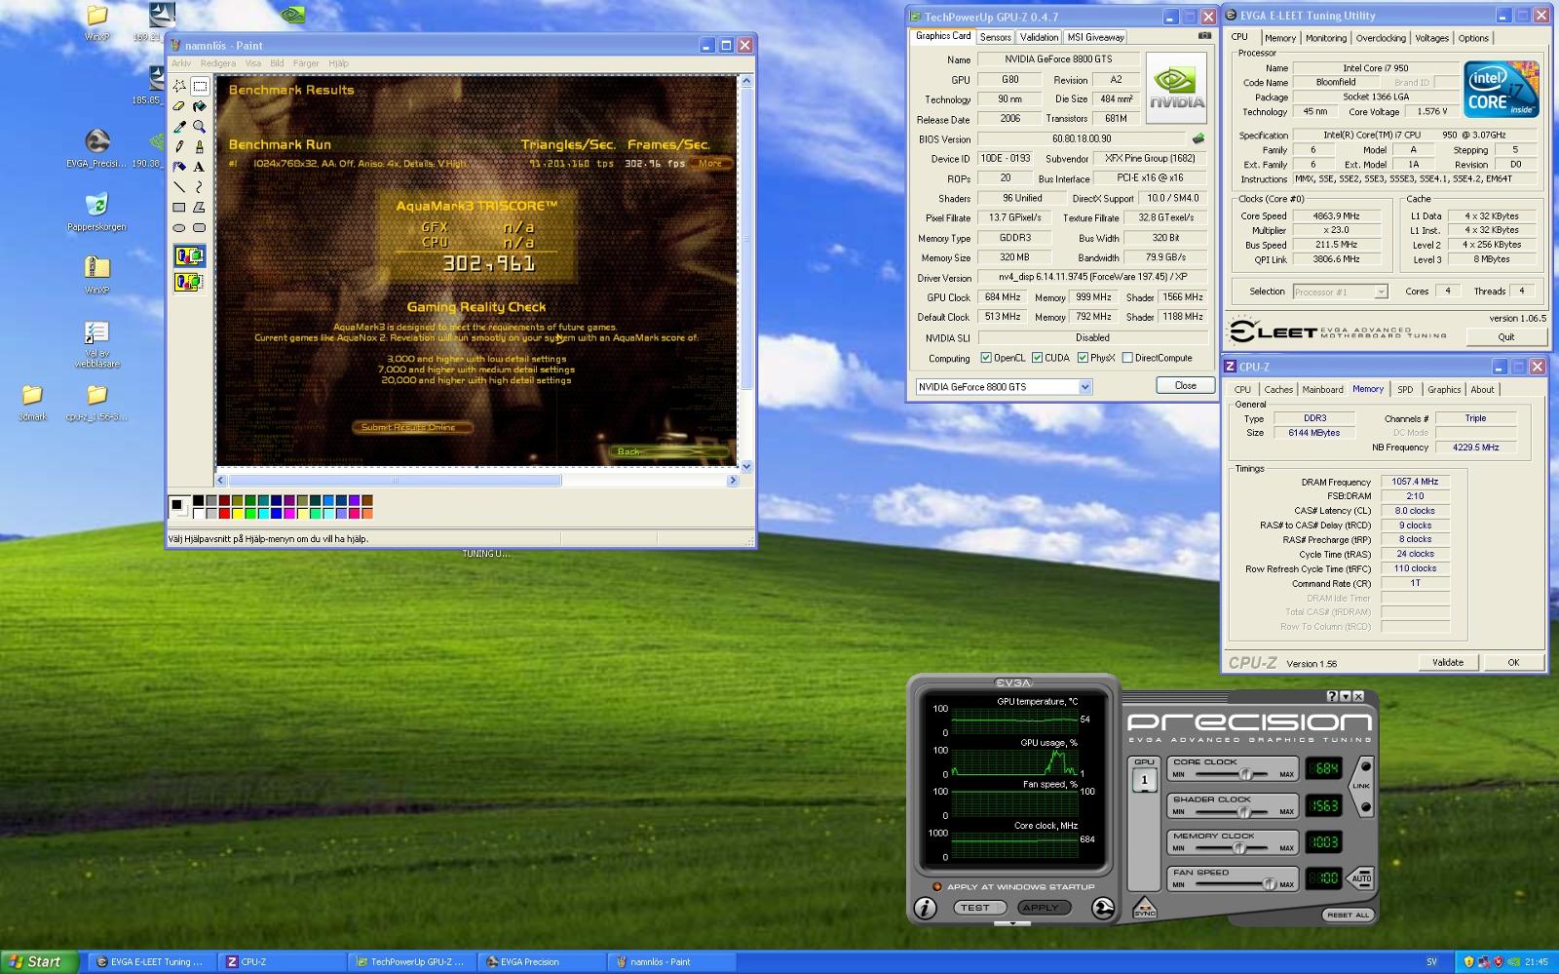Click the More button on the benchmark result
The image size is (1559, 974).
point(710,164)
